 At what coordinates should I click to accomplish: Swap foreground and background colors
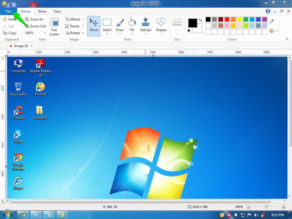pos(200,20)
